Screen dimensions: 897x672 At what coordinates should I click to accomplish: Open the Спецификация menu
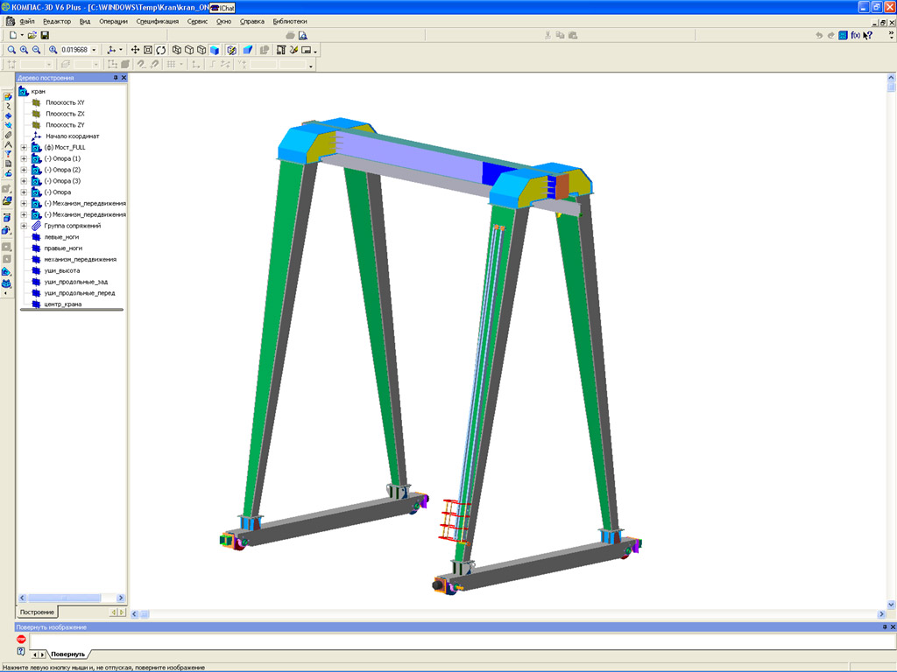tap(157, 21)
